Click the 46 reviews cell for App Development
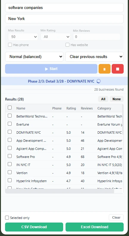Image resolution: width=129 pixels, height=236 pixels. 83,141
